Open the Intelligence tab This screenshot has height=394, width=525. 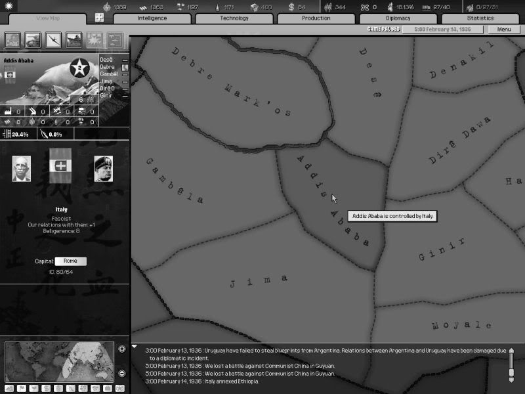point(152,18)
